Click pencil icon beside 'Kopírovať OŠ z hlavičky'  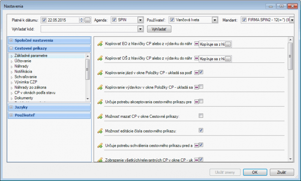100,58
